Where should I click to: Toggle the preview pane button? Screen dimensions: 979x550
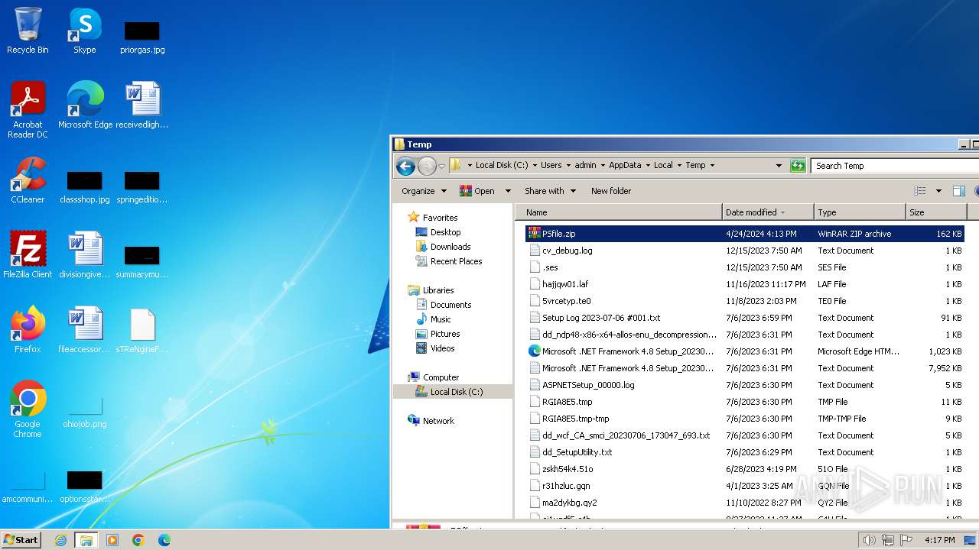pyautogui.click(x=959, y=191)
